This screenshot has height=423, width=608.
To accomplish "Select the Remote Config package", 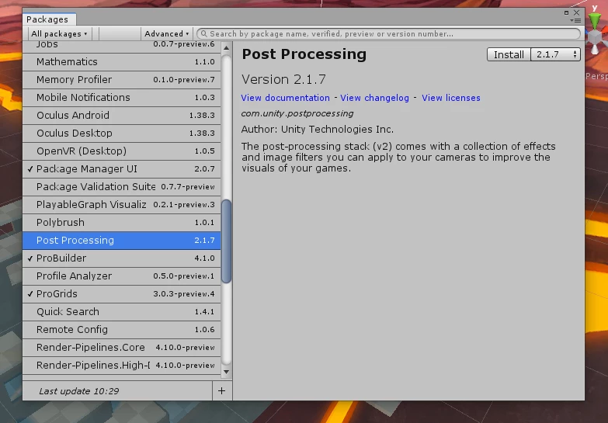I will tap(122, 330).
